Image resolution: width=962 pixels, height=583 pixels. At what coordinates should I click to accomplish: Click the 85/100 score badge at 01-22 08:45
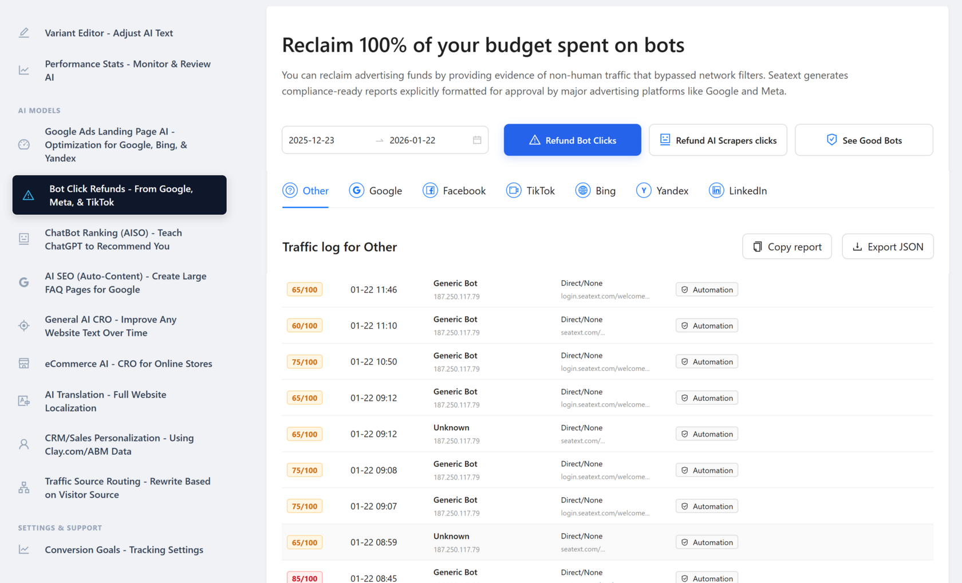click(305, 577)
